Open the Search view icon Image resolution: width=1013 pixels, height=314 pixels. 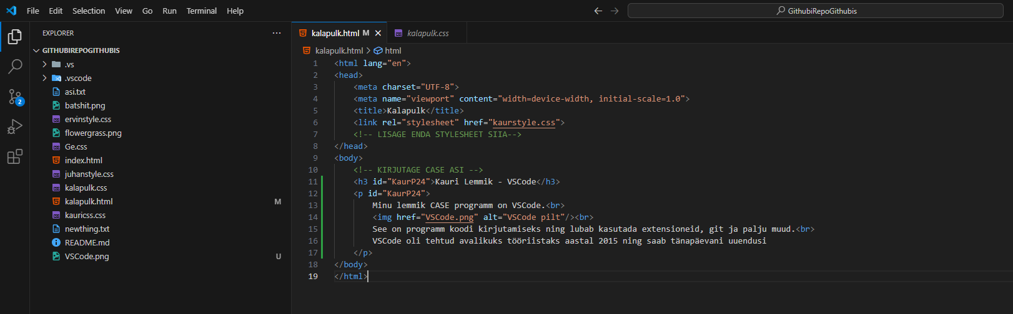15,67
